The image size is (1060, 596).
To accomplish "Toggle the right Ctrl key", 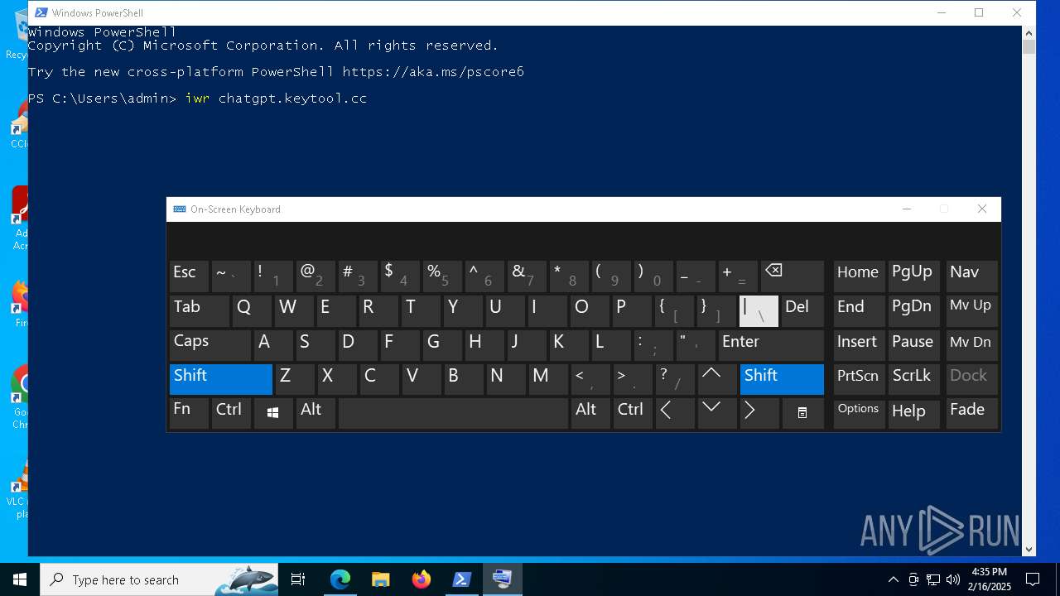I will click(x=632, y=413).
